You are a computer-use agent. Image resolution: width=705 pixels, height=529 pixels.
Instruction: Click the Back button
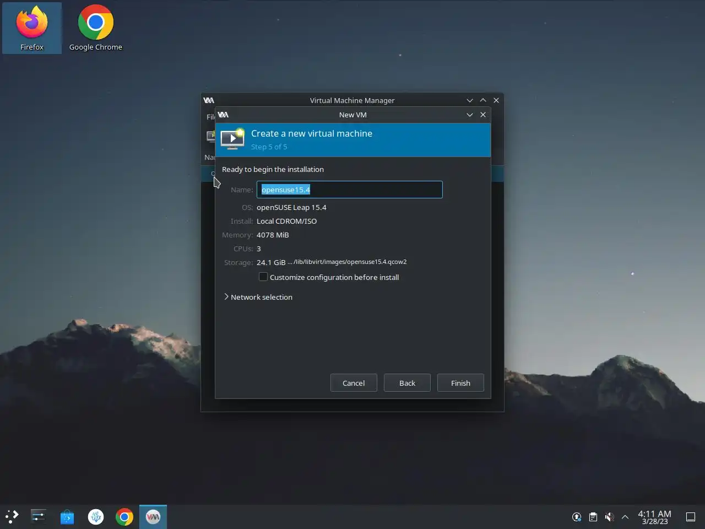pyautogui.click(x=407, y=383)
